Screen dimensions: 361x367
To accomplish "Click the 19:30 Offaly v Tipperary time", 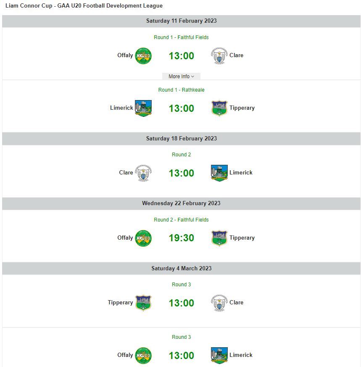I will (181, 238).
